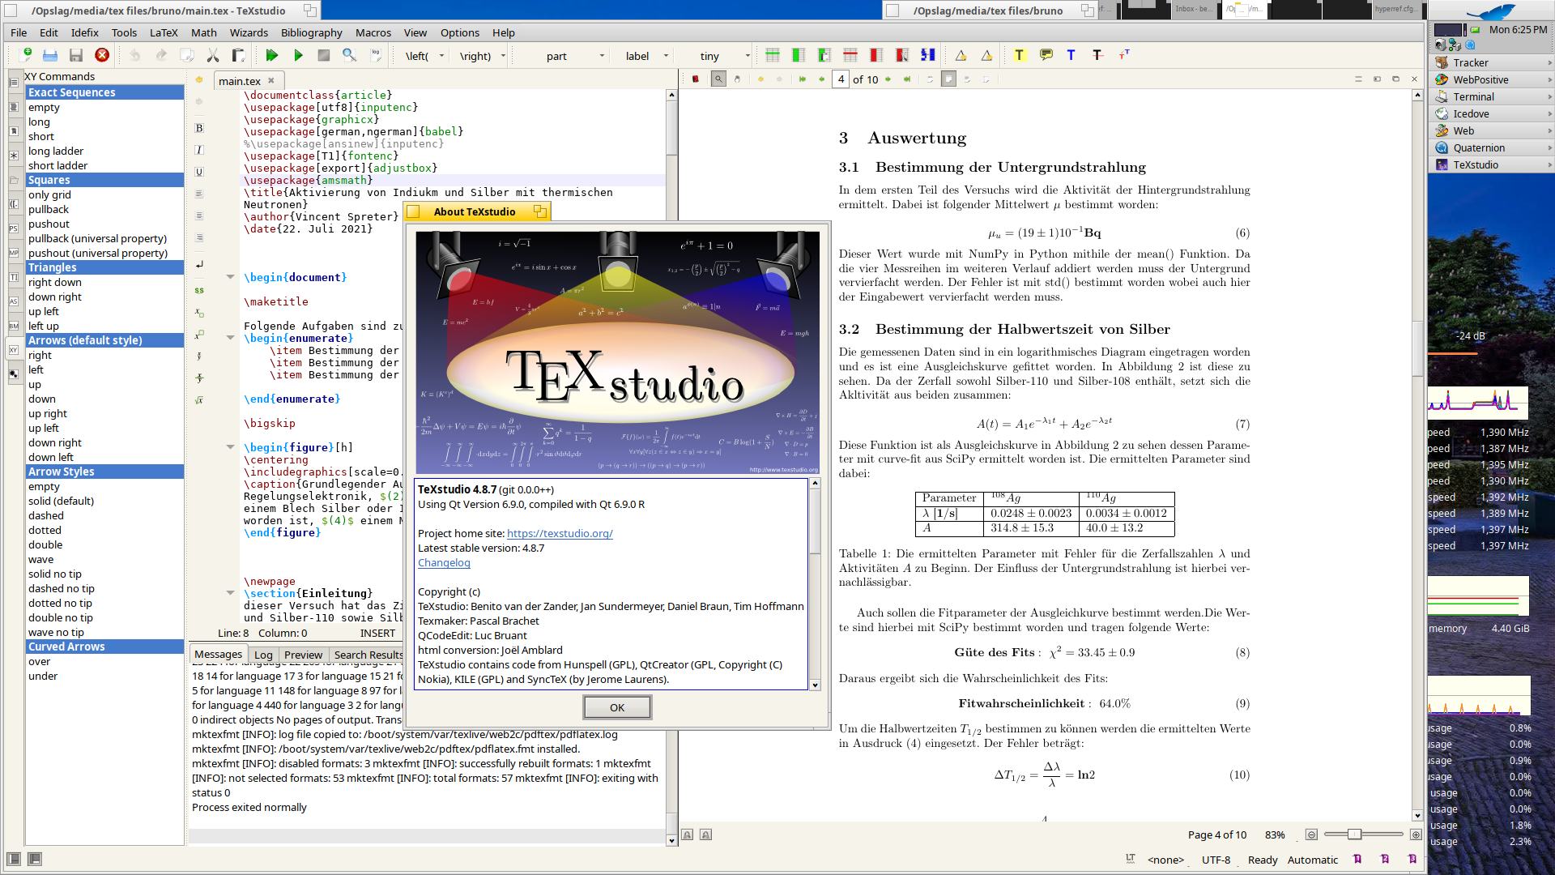
Task: Click the PDF zoom slider handle
Action: [x=1354, y=834]
